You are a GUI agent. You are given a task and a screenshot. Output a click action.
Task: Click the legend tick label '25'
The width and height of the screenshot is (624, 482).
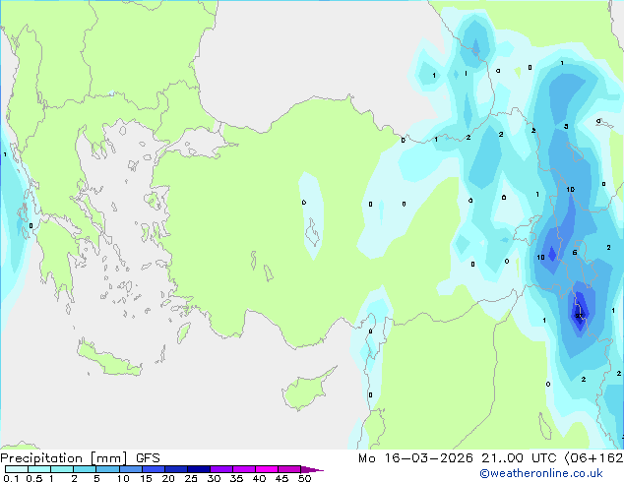point(191,478)
